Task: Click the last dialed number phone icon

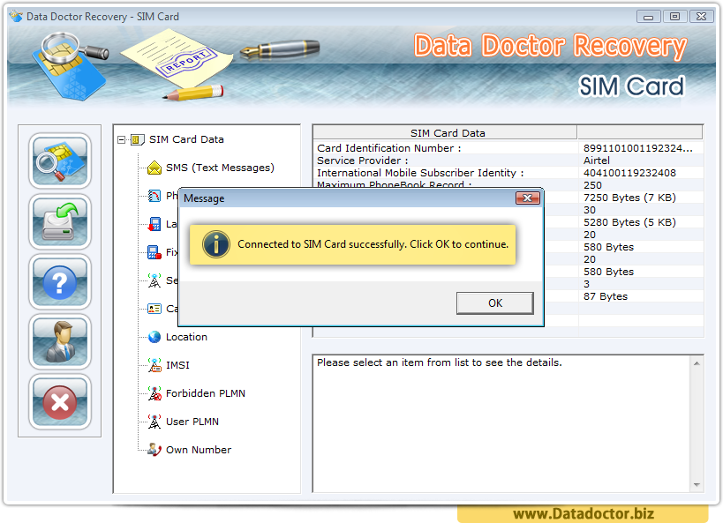Action: [154, 224]
